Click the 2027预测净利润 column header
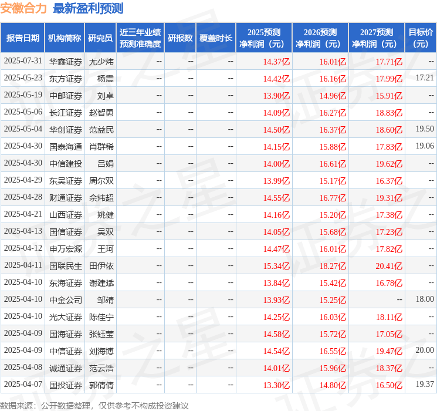 [x=377, y=38]
